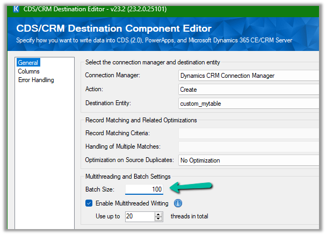Switch to the Columns page
This screenshot has height=235, width=326.
[x=28, y=71]
